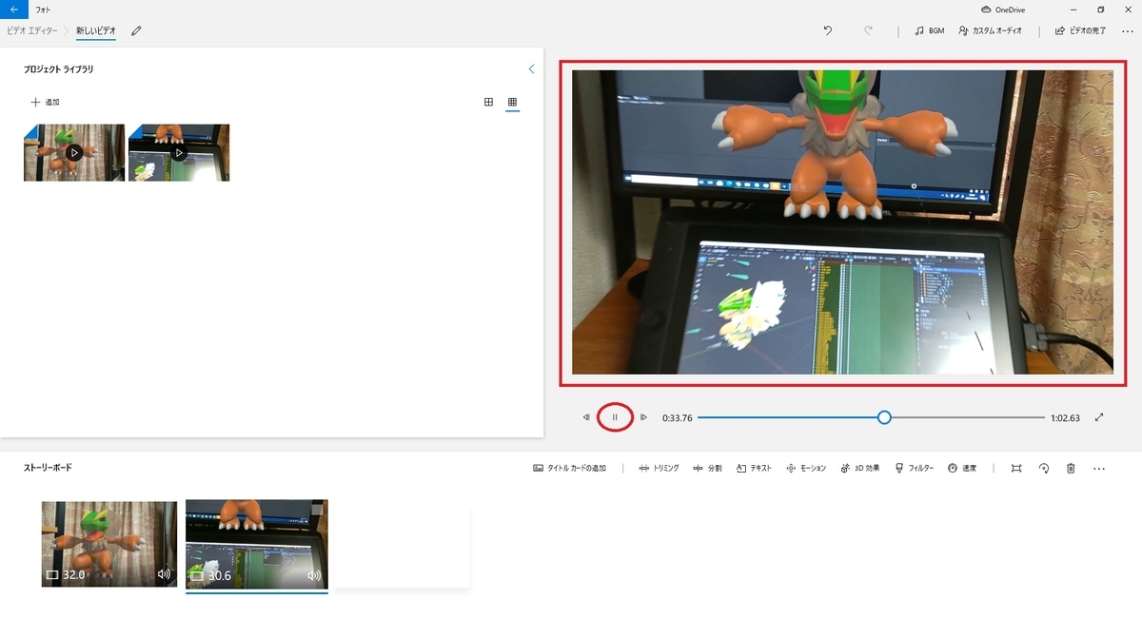Image resolution: width=1142 pixels, height=618 pixels.
Task: Select 新しいビデオ title tab
Action: click(x=96, y=31)
